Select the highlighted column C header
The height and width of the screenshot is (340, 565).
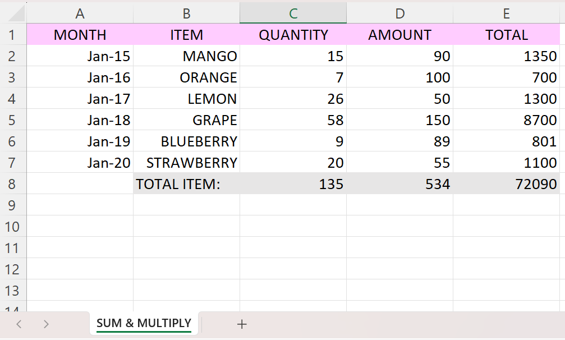pos(293,13)
